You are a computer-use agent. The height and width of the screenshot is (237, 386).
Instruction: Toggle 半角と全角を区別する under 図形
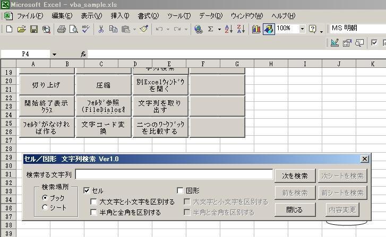(x=187, y=212)
